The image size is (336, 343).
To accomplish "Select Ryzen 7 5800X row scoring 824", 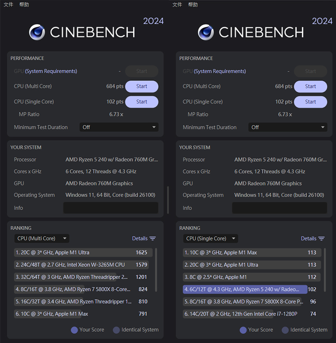I will click(81, 289).
